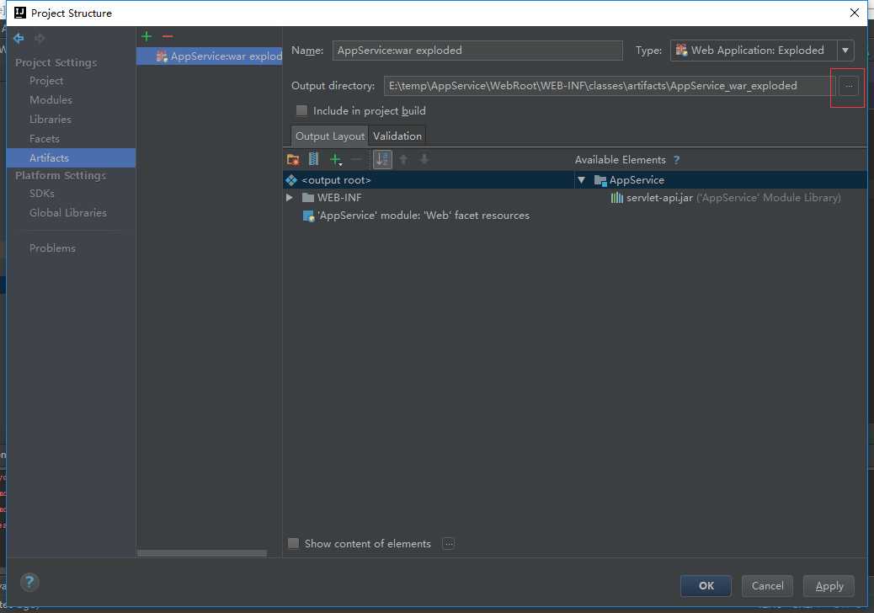Browse for output directory

click(849, 86)
